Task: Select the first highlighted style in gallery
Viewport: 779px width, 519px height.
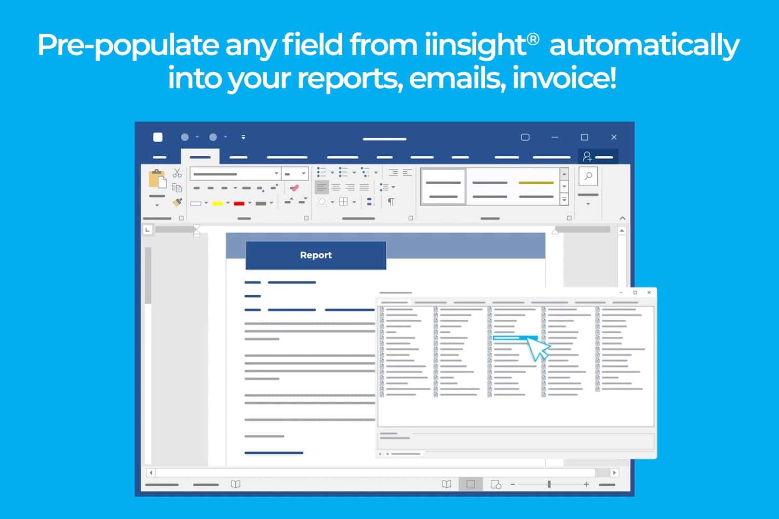Action: (444, 186)
